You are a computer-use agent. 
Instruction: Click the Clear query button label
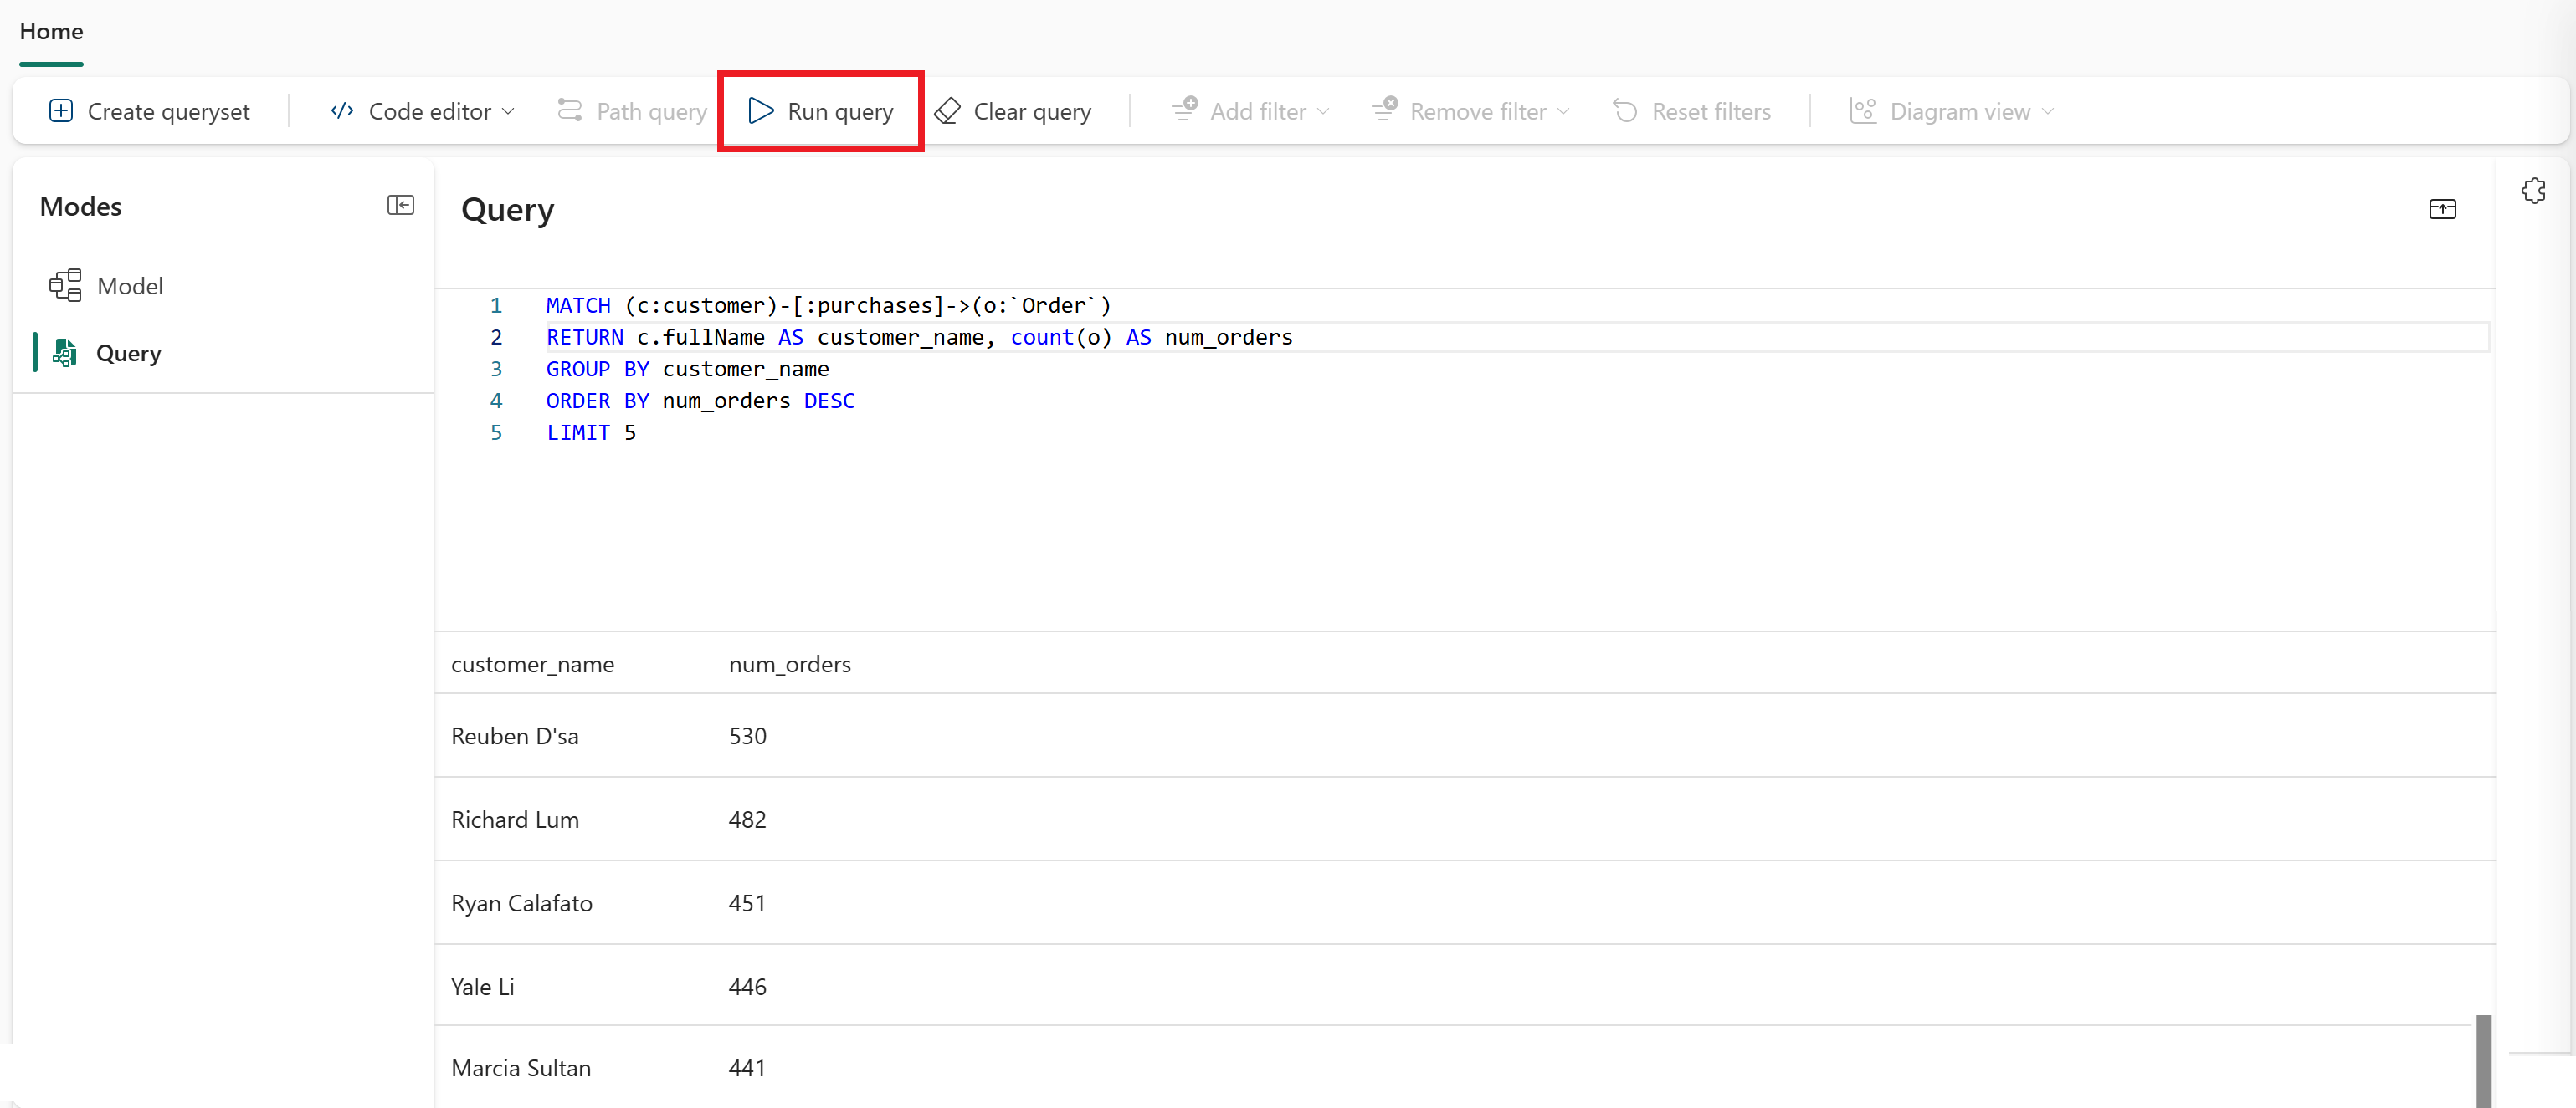click(x=1032, y=112)
